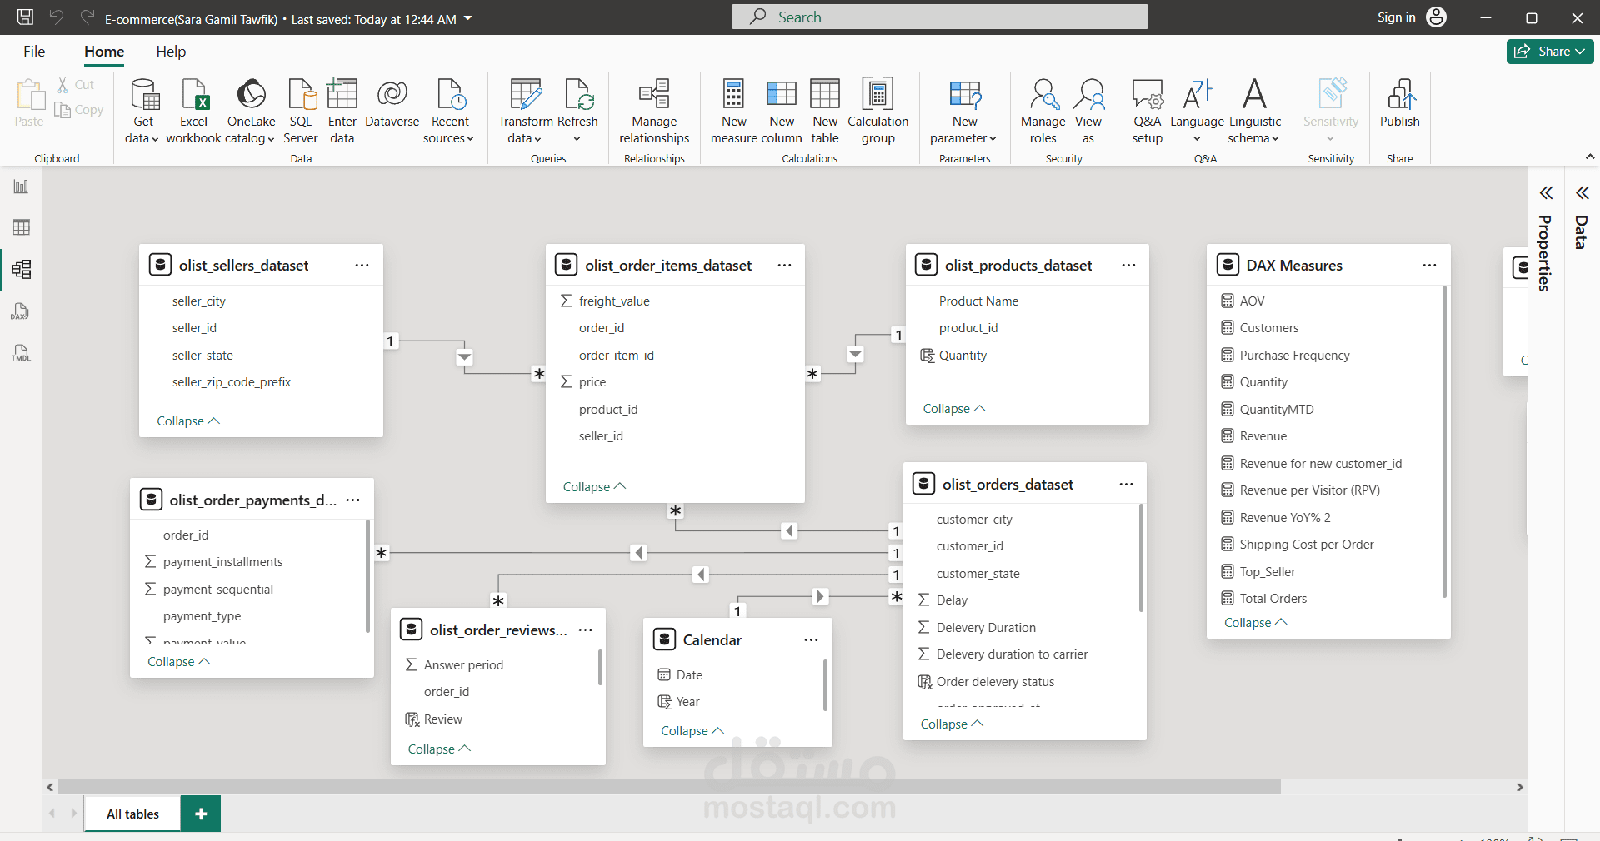The width and height of the screenshot is (1600, 841).
Task: Collapse the ribbon with the chevron
Action: (x=1589, y=157)
